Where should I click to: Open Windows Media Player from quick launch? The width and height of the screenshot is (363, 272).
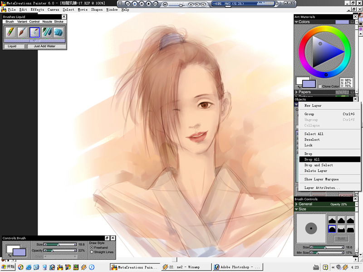coord(20,267)
